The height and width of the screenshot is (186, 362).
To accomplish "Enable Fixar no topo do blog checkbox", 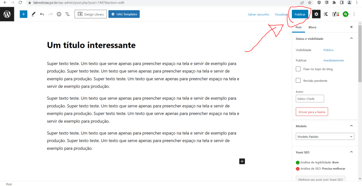I will [x=298, y=69].
